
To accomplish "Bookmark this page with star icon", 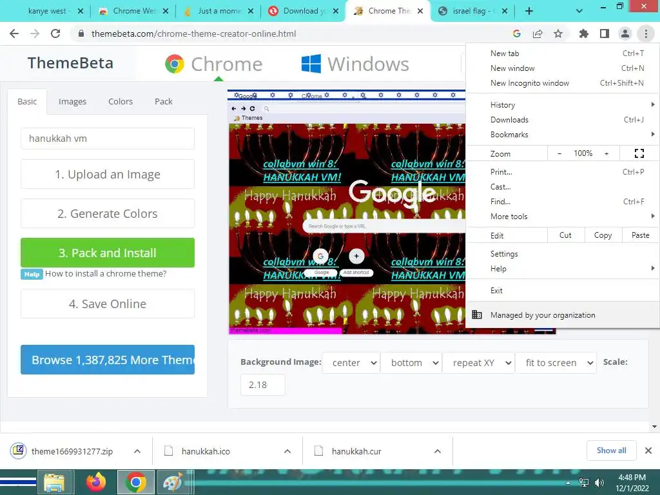I will click(558, 34).
